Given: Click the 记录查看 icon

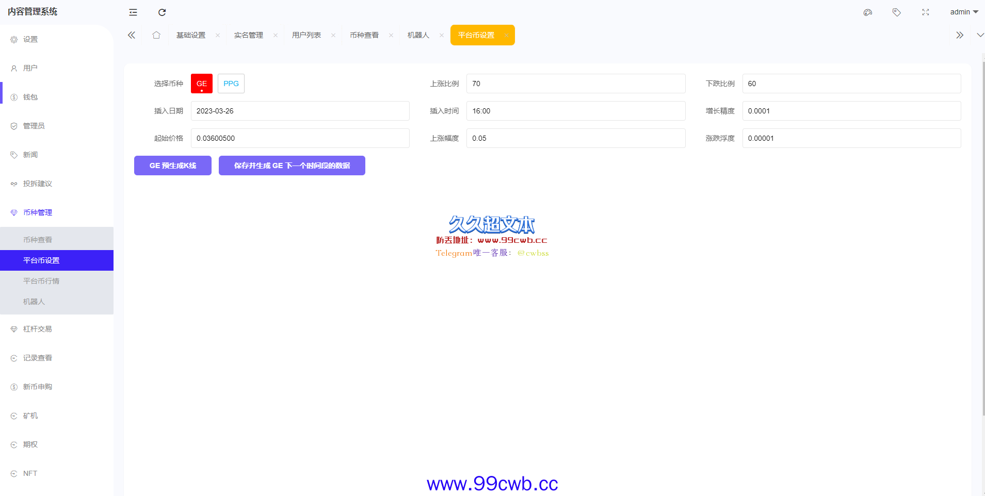Looking at the screenshot, I should pos(14,358).
